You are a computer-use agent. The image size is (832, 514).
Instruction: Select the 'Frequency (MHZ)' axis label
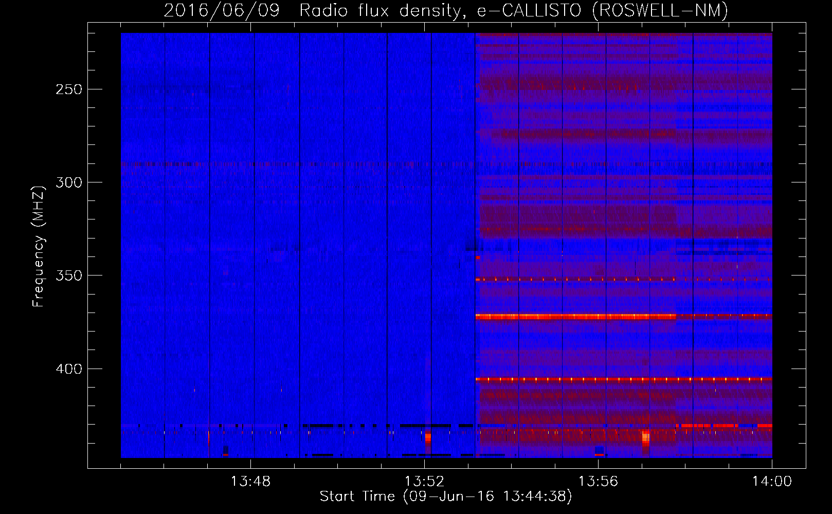coord(39,247)
